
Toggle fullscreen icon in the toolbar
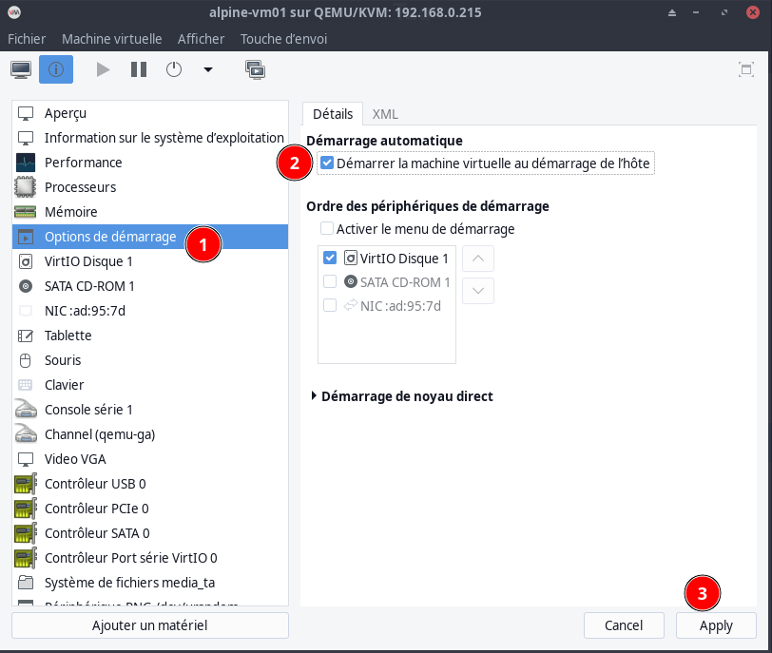746,69
